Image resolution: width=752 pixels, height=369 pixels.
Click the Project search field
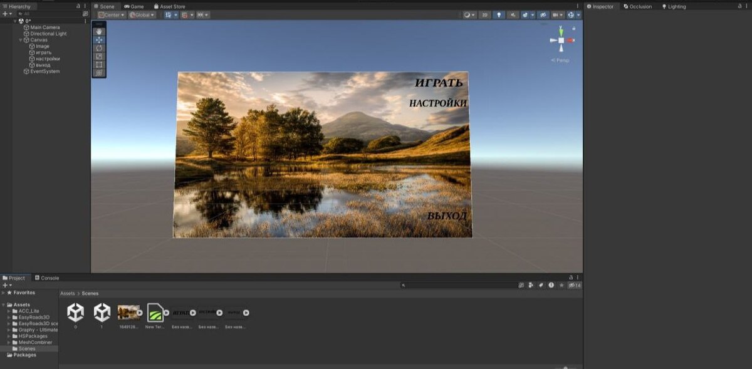coord(459,285)
